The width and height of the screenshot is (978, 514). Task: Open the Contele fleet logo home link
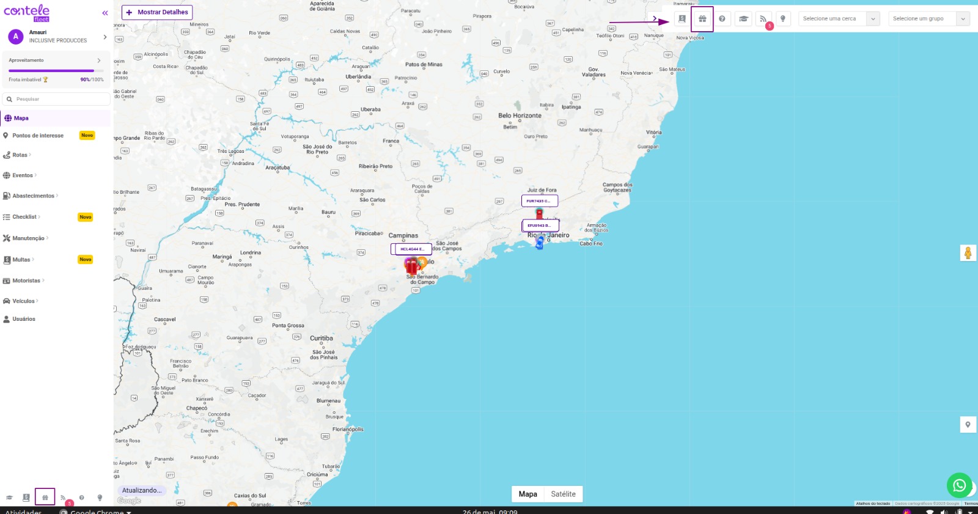pyautogui.click(x=27, y=13)
